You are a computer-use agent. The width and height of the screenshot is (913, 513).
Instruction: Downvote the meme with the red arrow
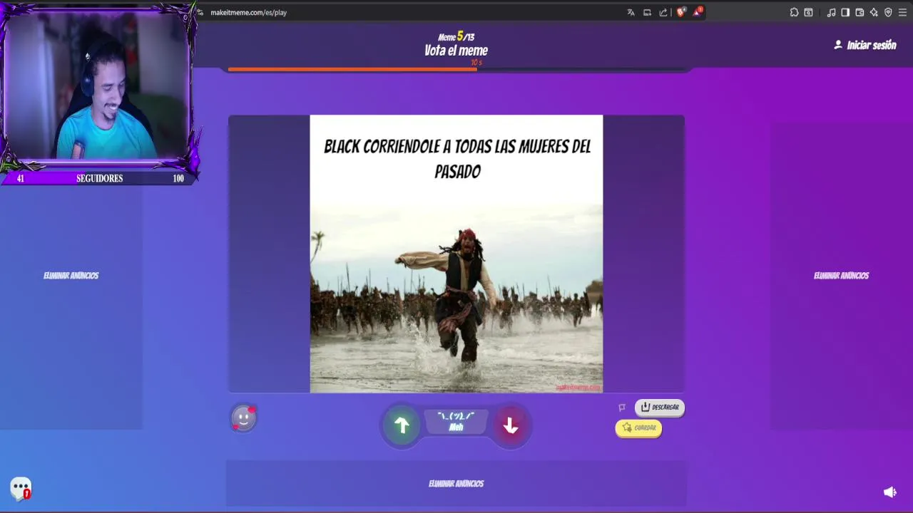(x=510, y=425)
